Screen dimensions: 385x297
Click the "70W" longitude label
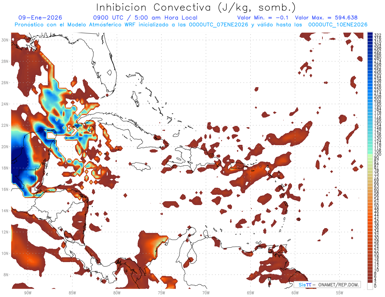click(x=206, y=293)
